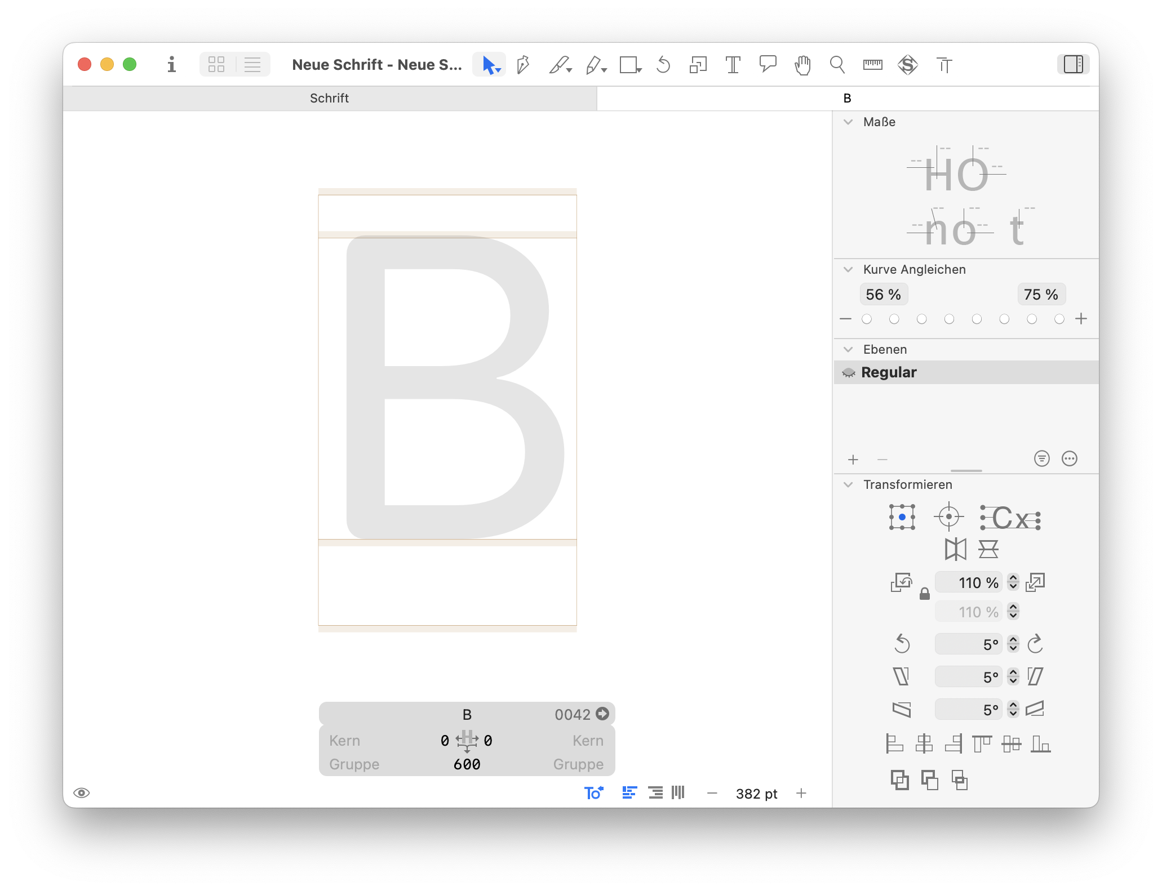This screenshot has height=891, width=1162.
Task: Toggle the preview eye at bottom left
Action: point(82,793)
